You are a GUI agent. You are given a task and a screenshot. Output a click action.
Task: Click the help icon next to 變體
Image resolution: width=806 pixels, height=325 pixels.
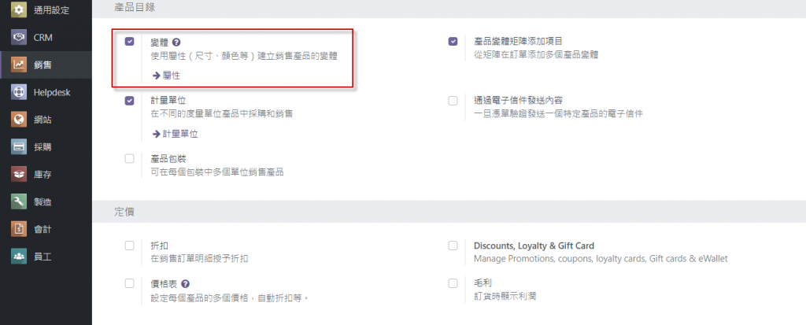[x=176, y=42]
